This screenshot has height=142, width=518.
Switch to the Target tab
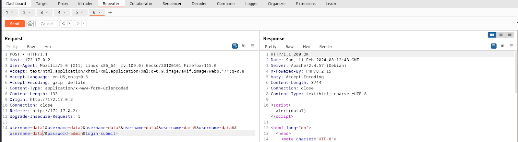(x=42, y=4)
